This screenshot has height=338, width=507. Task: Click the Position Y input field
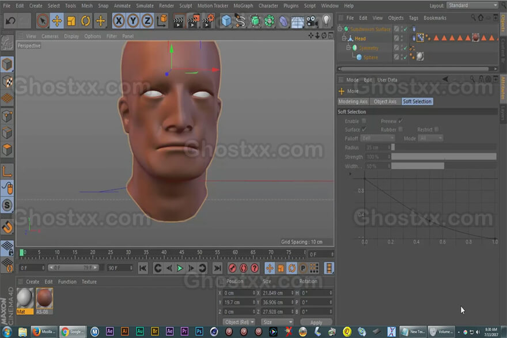coord(239,302)
